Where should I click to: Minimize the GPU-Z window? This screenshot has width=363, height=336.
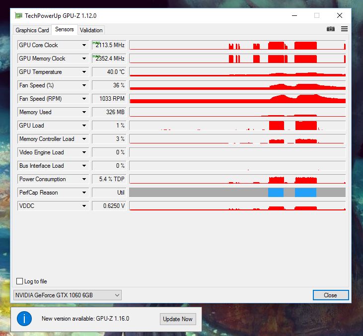coord(294,15)
